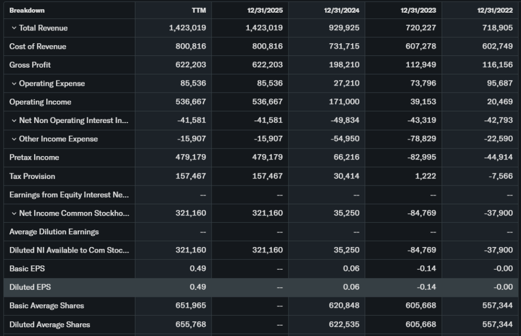Expand the Operating Expense row chevron
Viewport: 521px width, 336px height.
pyautogui.click(x=14, y=83)
